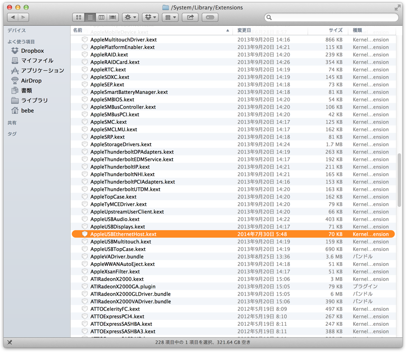Click the AppleSMBIOS.kext file icon
Image resolution: width=406 pixels, height=352 pixels.
85,99
